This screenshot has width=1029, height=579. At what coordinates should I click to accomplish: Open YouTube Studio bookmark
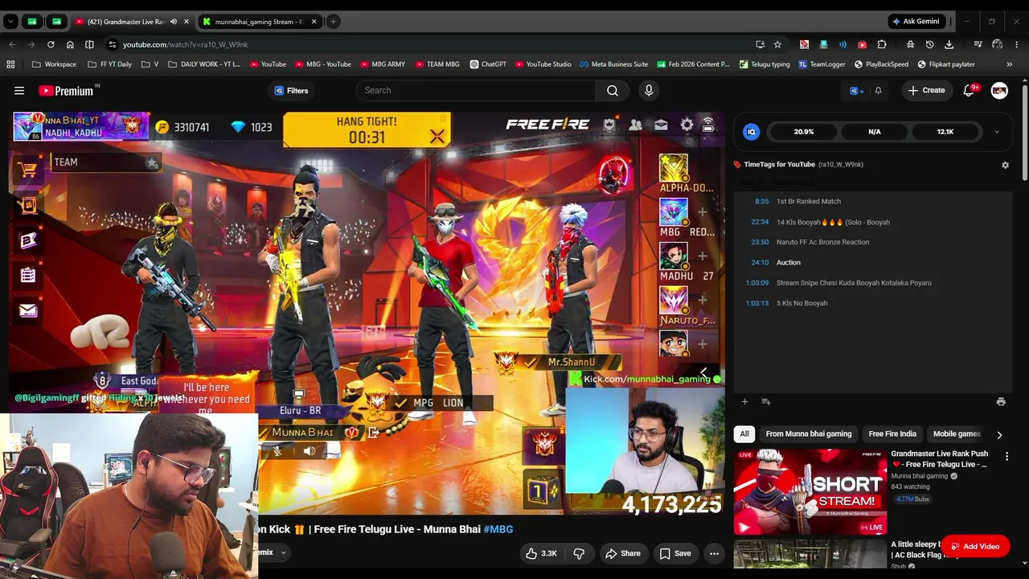543,64
